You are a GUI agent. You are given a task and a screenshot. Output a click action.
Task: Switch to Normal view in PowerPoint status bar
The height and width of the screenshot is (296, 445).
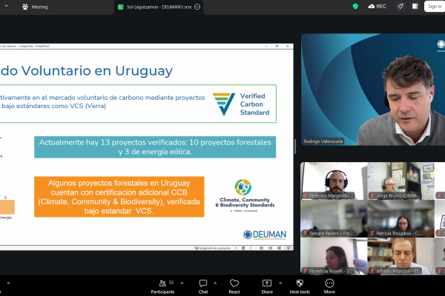point(261,248)
